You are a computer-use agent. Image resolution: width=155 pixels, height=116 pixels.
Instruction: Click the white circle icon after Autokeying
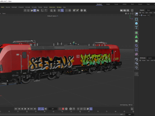point(66,109)
